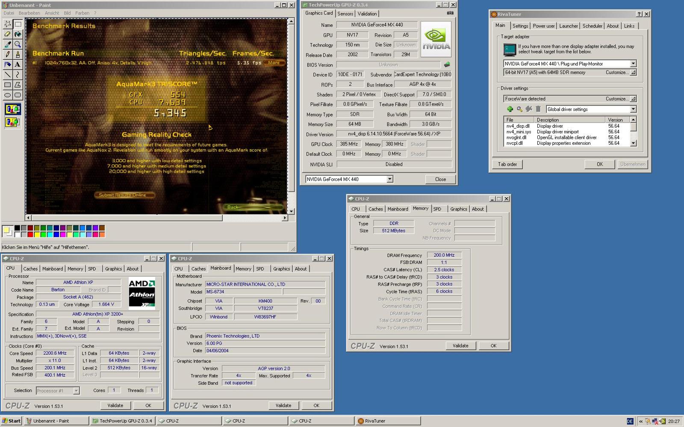Select nvoglnt.dll row in driver file list
684x427 pixels.
(x=566, y=137)
